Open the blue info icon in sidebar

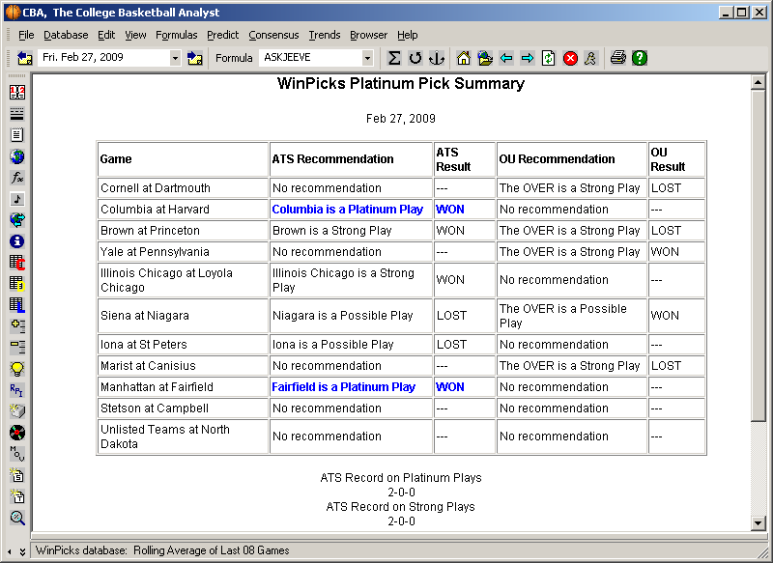(17, 241)
